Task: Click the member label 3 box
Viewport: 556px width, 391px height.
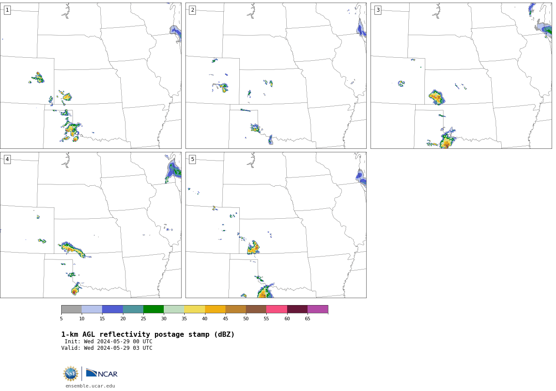Action: pos(378,10)
